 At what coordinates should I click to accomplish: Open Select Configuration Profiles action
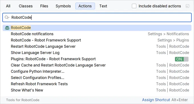click(x=97, y=78)
